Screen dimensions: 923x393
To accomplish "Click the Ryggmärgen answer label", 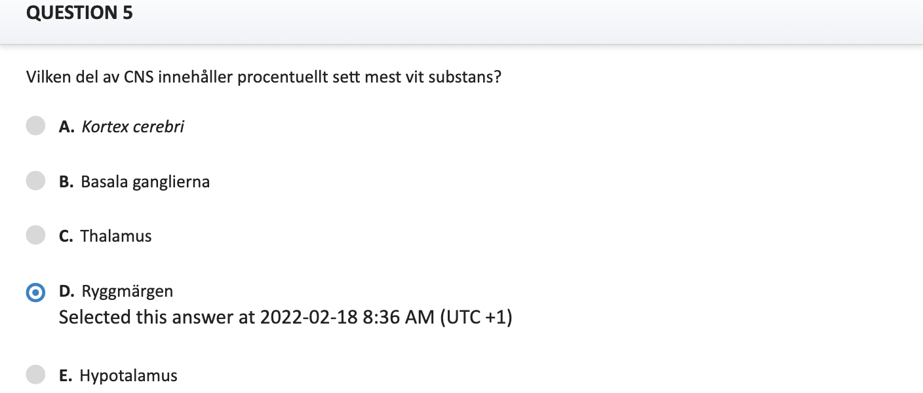I will [x=127, y=291].
